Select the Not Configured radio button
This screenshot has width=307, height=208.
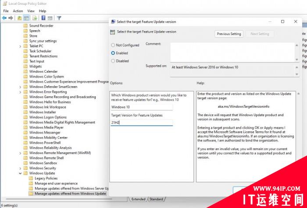pyautogui.click(x=113, y=45)
